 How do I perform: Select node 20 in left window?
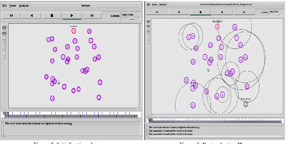tap(89, 31)
